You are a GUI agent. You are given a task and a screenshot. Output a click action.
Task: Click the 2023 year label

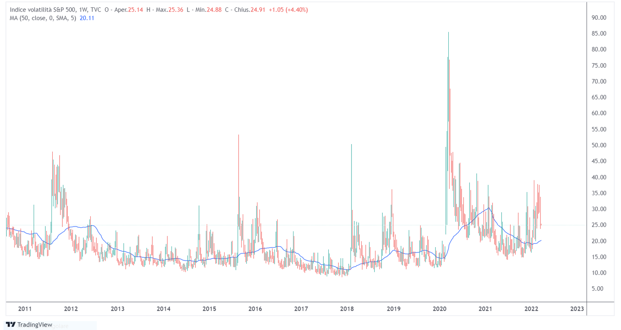[577, 309]
